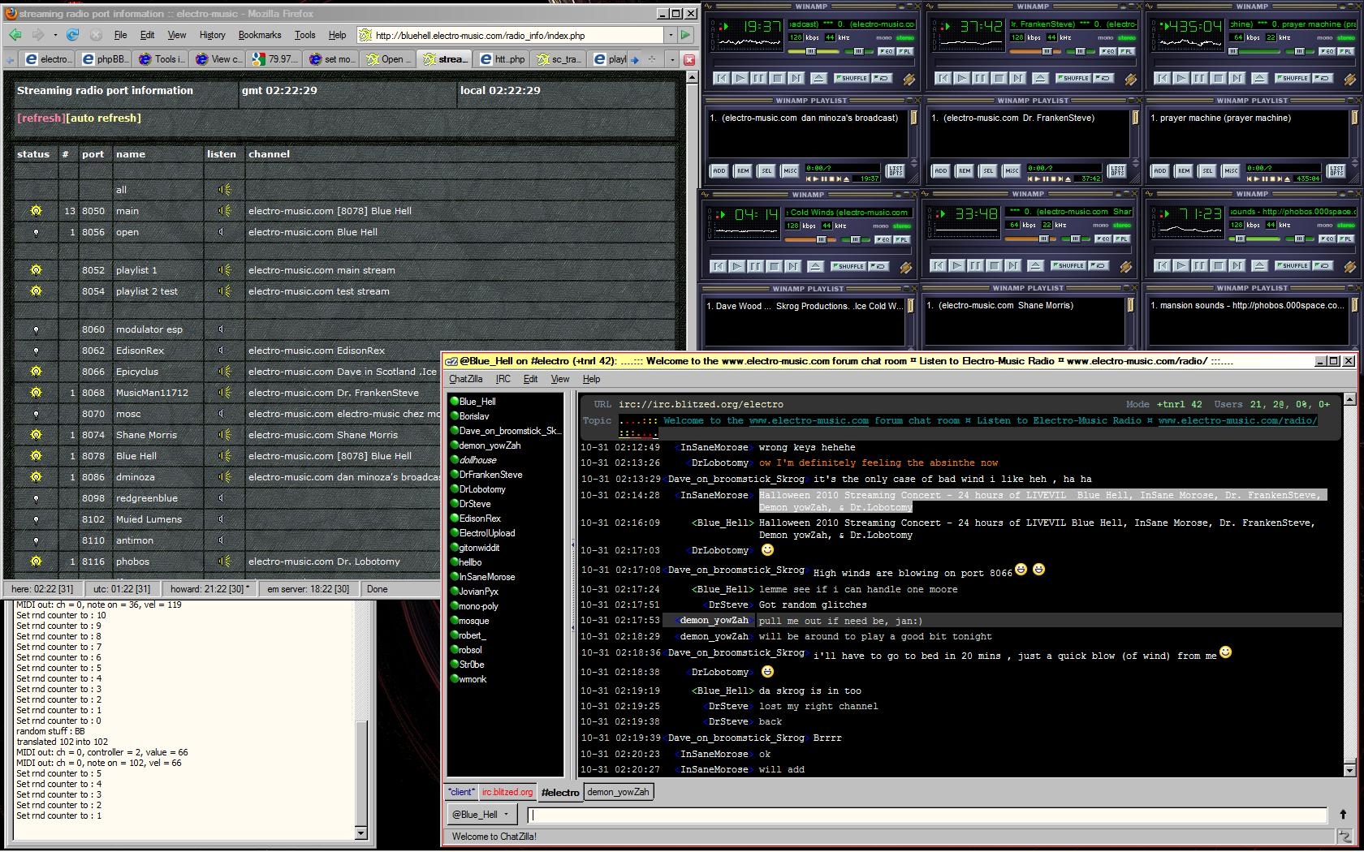The height and width of the screenshot is (852, 1364).
Task: Pause the Winamp showing 37:42
Action: point(981,79)
